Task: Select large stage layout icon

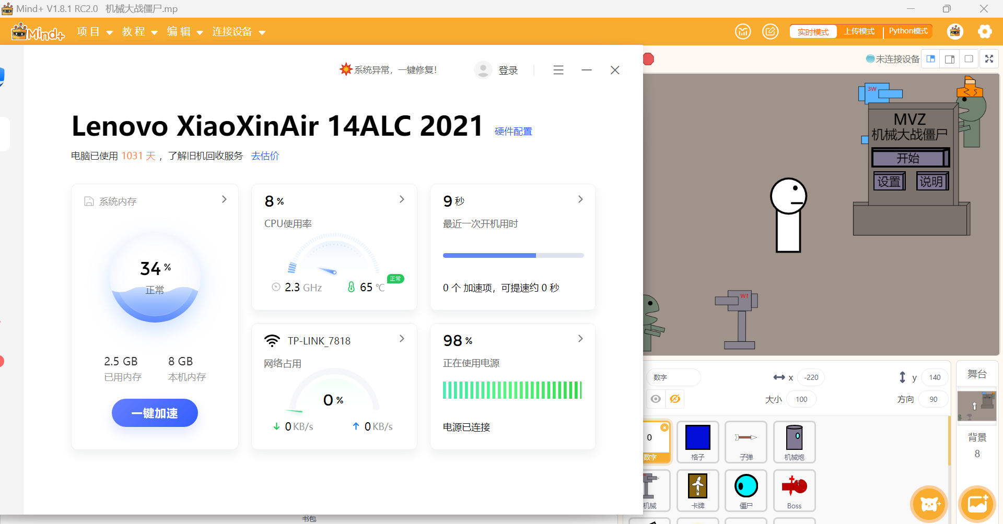Action: 950,59
